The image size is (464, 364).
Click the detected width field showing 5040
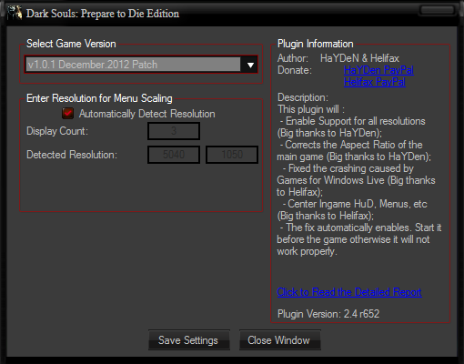pyautogui.click(x=174, y=155)
